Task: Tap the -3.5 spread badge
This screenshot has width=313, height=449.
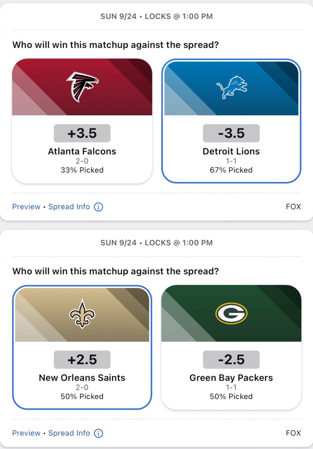Action: pos(231,133)
